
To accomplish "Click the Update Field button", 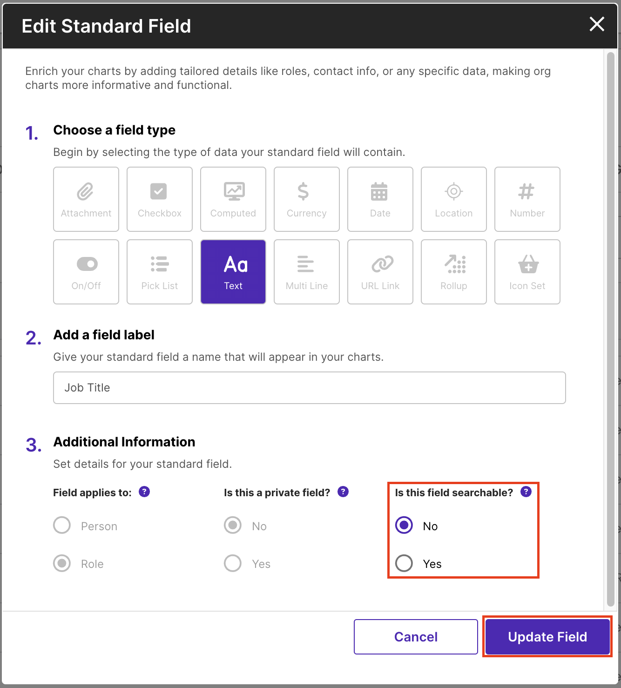I will point(547,637).
